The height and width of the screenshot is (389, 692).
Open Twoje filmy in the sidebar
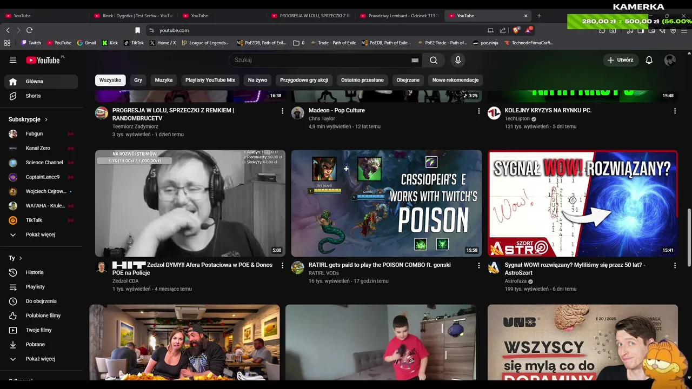coord(42,330)
